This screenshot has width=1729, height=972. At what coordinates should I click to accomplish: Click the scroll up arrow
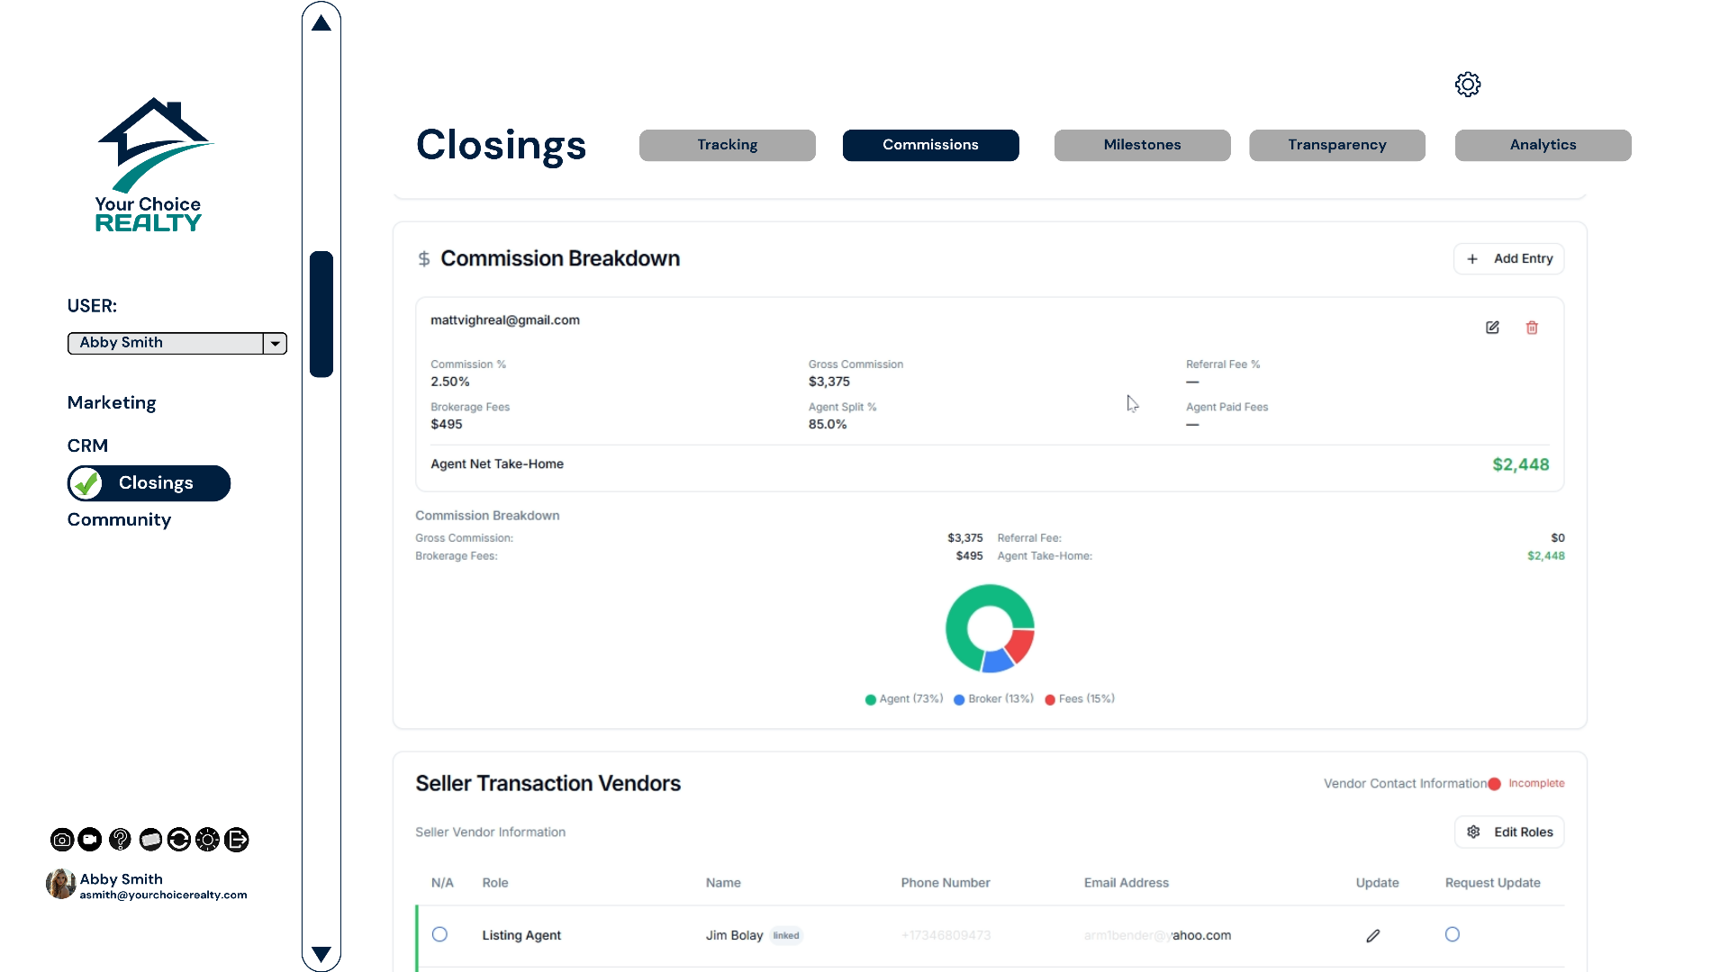point(321,23)
